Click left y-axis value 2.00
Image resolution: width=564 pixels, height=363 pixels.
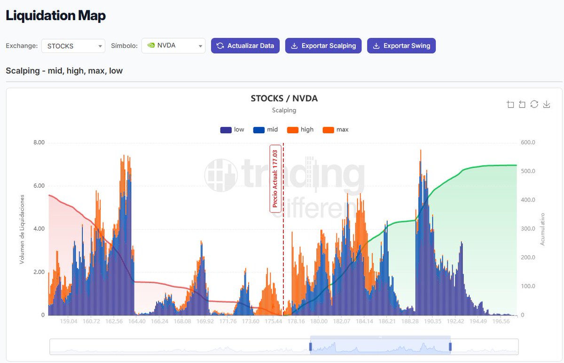tap(39, 272)
